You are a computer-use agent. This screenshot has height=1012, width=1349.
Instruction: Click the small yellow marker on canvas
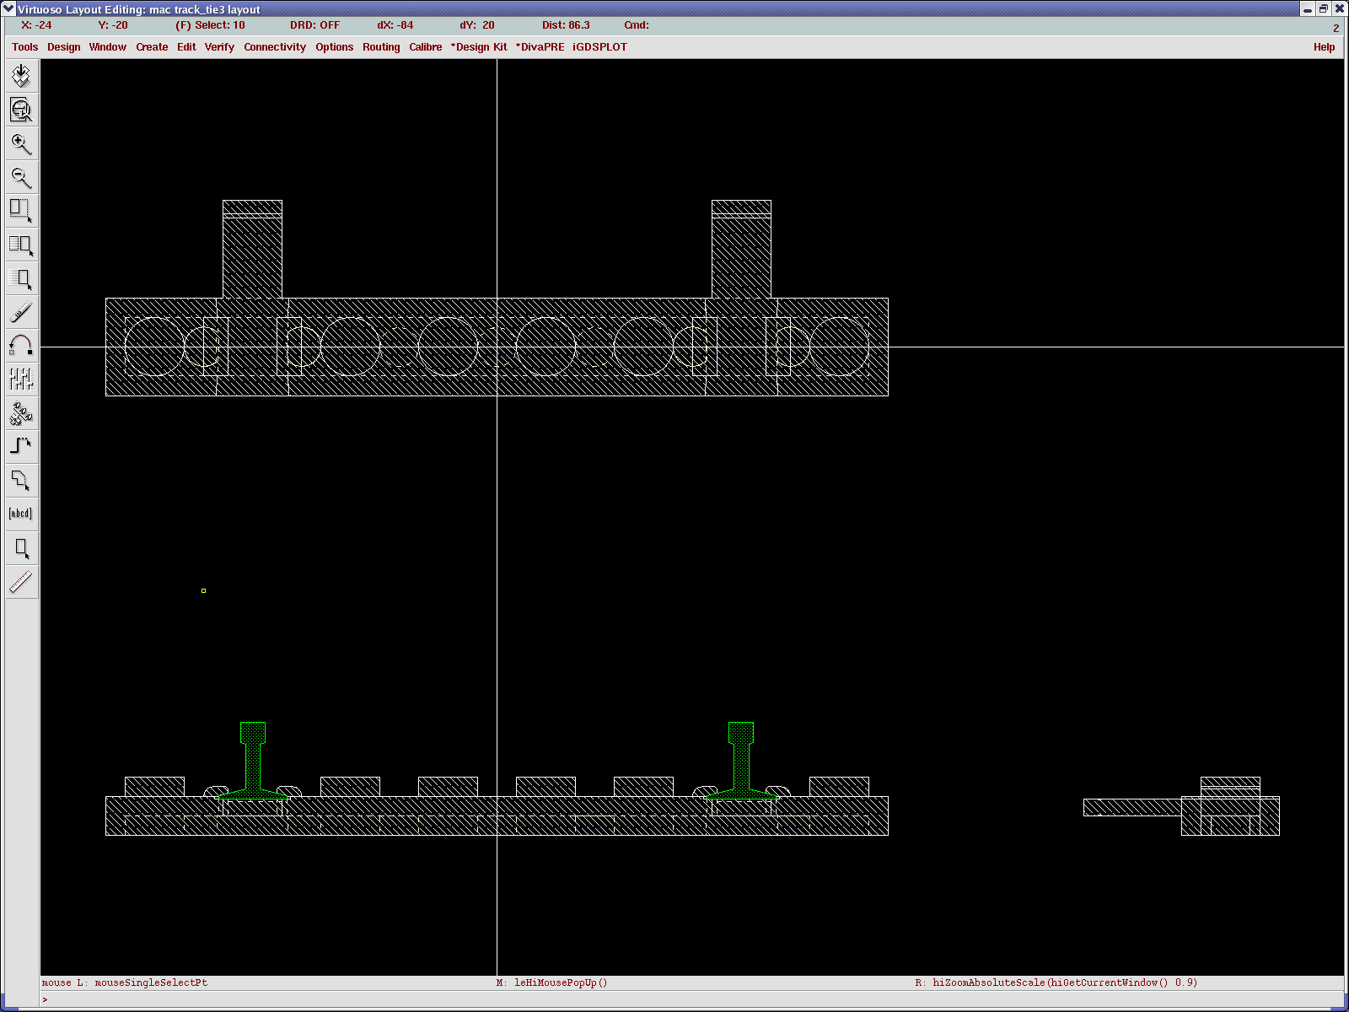tap(203, 590)
